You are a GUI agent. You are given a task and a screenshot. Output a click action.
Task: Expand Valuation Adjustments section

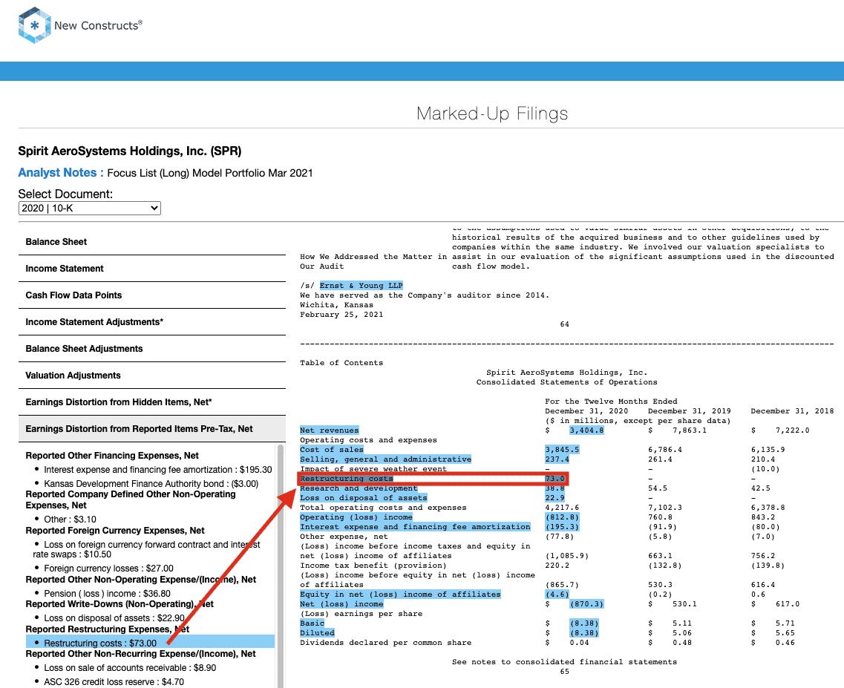[151, 376]
